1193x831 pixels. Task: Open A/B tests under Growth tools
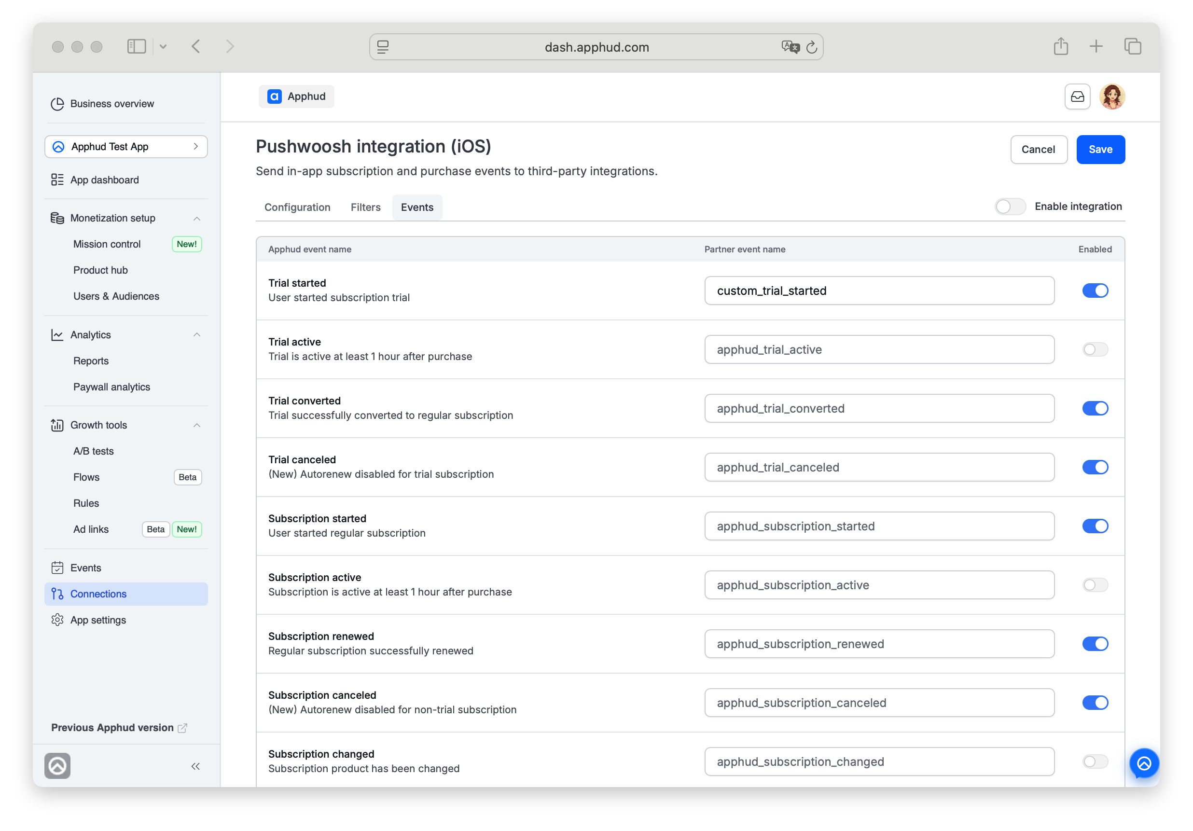(93, 451)
